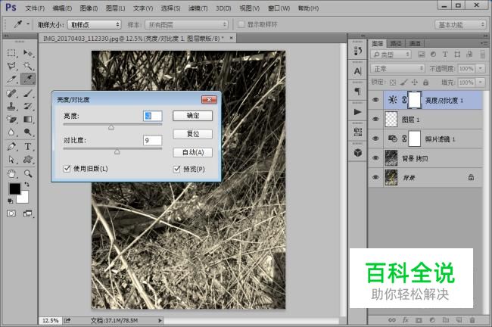This screenshot has width=492, height=327.
Task: Toggle Quick Mask mode
Action: (x=11, y=213)
